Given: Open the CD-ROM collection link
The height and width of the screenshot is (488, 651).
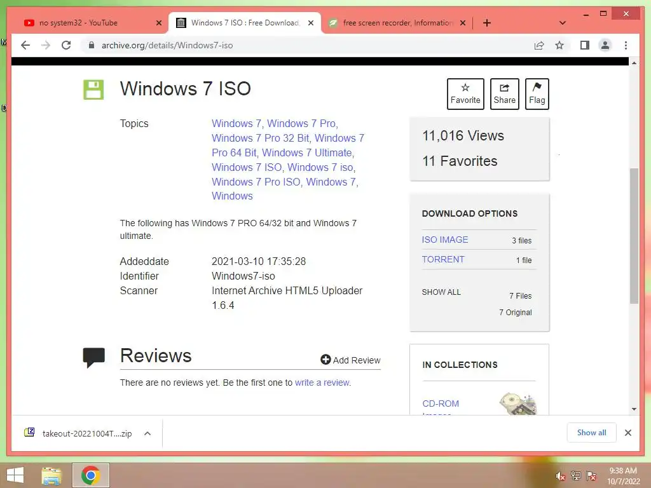Looking at the screenshot, I should [x=441, y=403].
